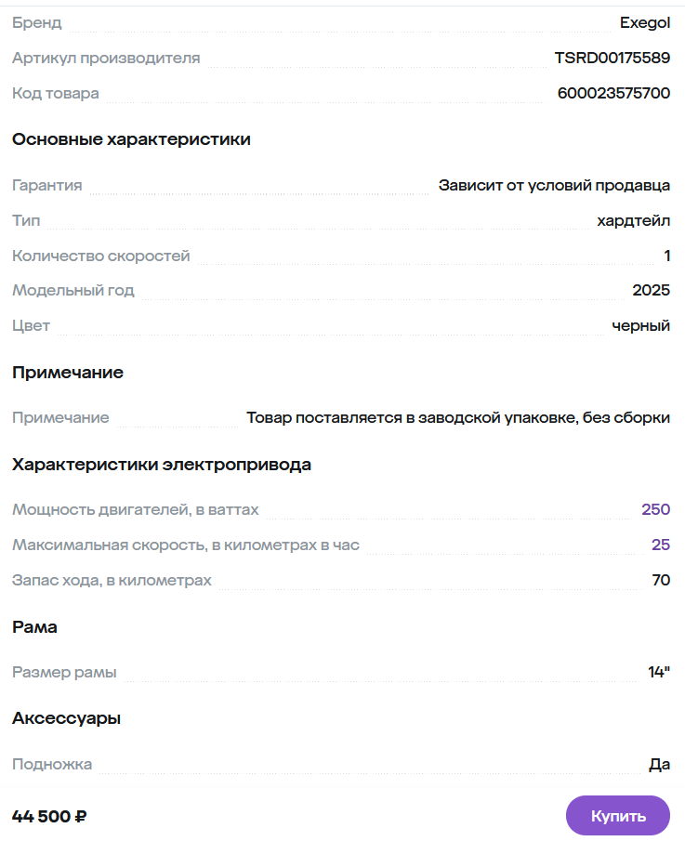Click the purple Купить button
The image size is (685, 841).
pyautogui.click(x=617, y=816)
